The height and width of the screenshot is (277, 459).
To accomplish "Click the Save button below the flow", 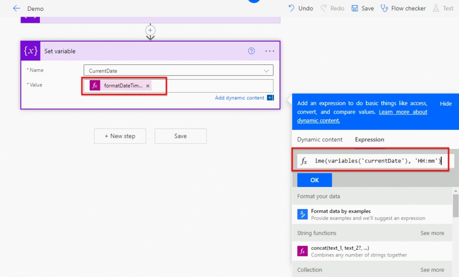I will (x=180, y=136).
